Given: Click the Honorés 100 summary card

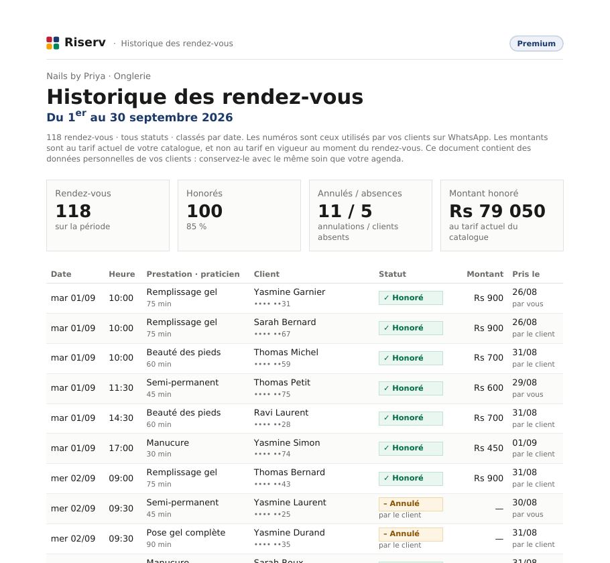Looking at the screenshot, I should (239, 215).
